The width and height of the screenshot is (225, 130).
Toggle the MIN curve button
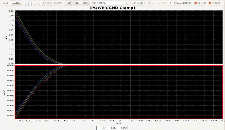[x=77, y=3]
